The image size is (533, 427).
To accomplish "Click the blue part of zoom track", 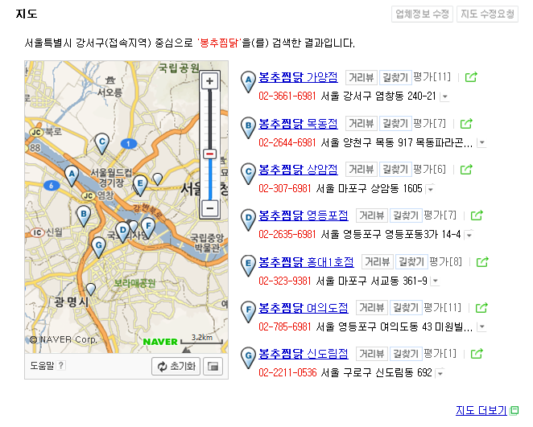I will pos(210,179).
